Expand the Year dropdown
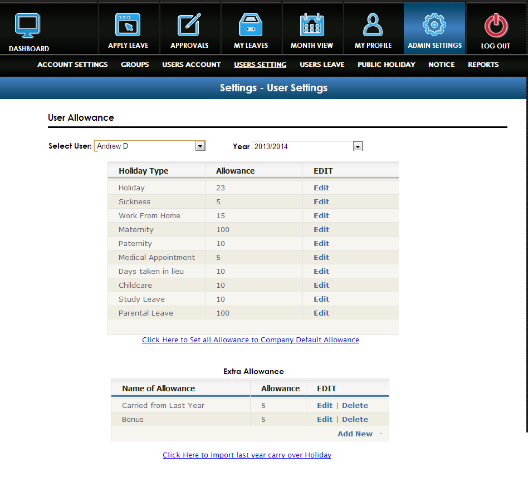This screenshot has width=528, height=482. pos(358,146)
